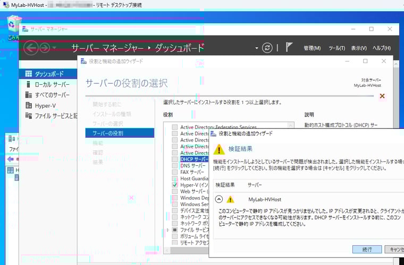Screen dimensions: 404x265
Task: Click the large warning icon beside 検証結果
Action: [x=219, y=149]
